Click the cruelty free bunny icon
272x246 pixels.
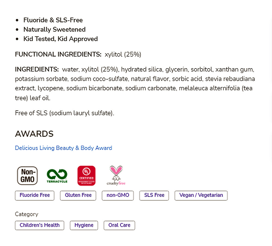click(x=116, y=176)
